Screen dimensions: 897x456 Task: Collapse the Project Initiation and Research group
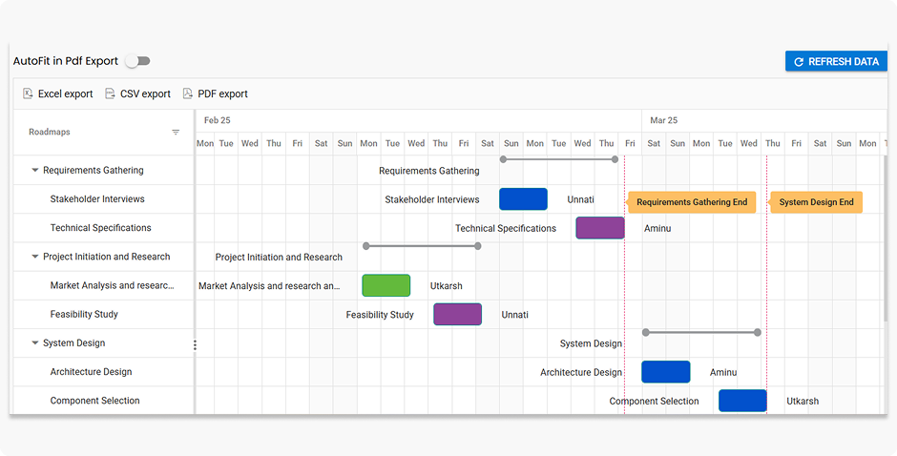point(35,257)
